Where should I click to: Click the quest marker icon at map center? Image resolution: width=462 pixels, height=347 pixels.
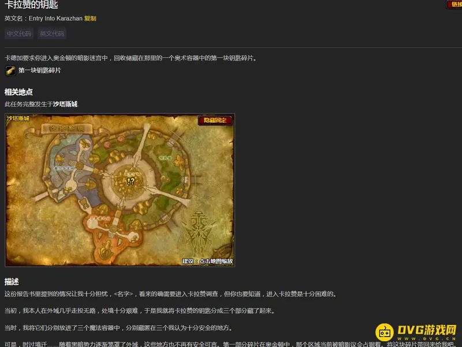[131, 181]
